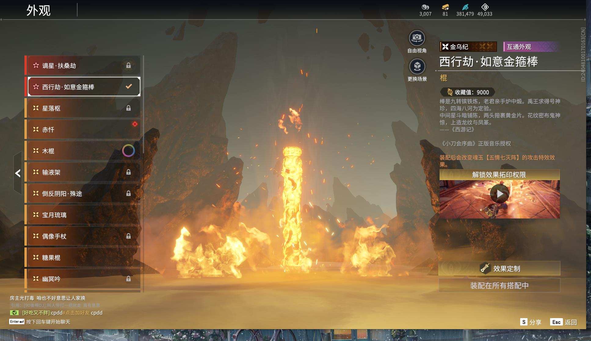Open the color wheel on 木棍

coord(129,151)
